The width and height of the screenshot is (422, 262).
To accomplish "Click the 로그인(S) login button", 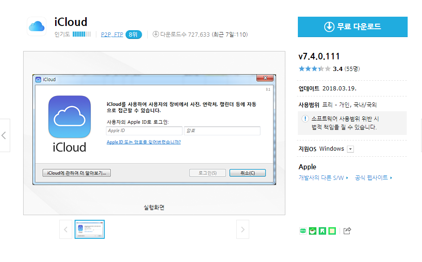I will (208, 173).
